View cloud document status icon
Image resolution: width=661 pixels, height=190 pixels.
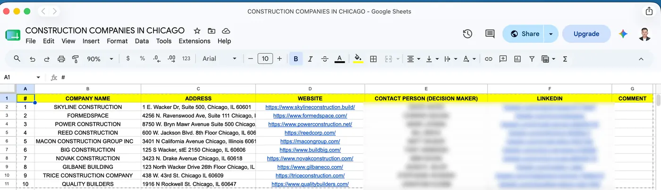tap(226, 31)
